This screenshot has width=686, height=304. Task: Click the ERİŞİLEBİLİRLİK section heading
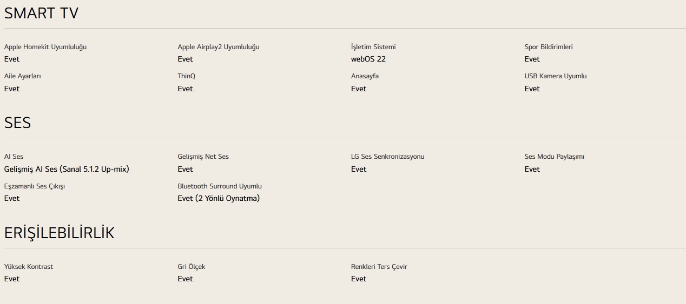pos(60,233)
